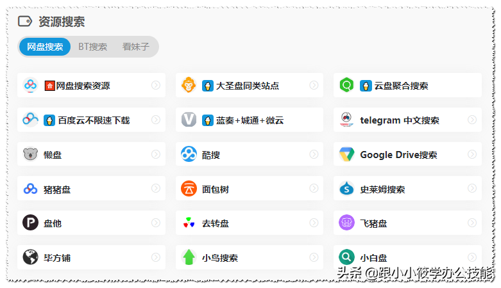Click the arrow chevron on telegram 中文搜索 card

tap(472, 120)
